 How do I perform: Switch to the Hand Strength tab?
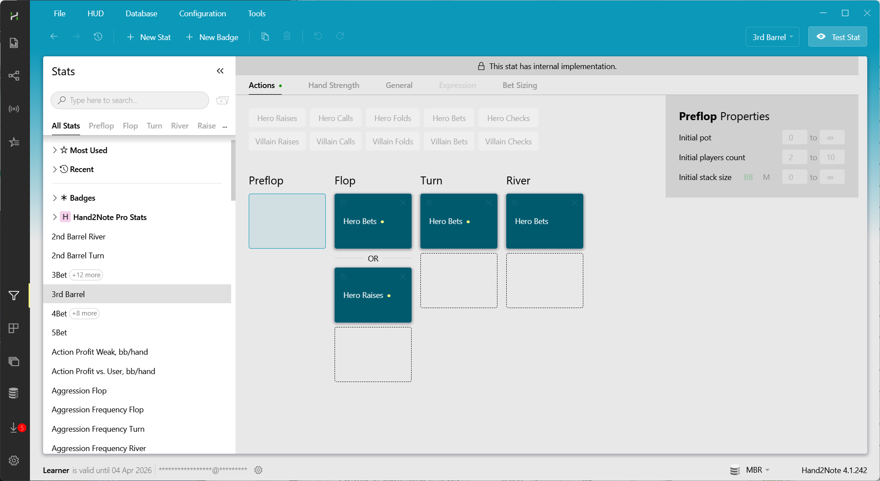tap(333, 85)
